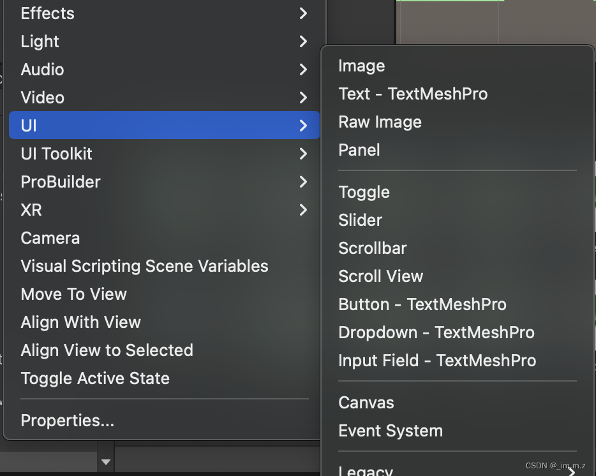Create an Input Field - TextMeshPro
The width and height of the screenshot is (596, 476).
click(x=437, y=361)
